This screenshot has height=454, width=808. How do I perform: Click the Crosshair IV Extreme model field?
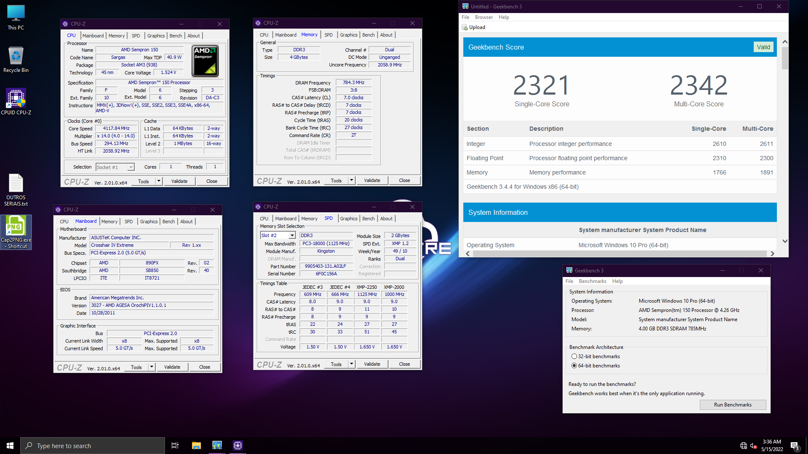pos(129,245)
